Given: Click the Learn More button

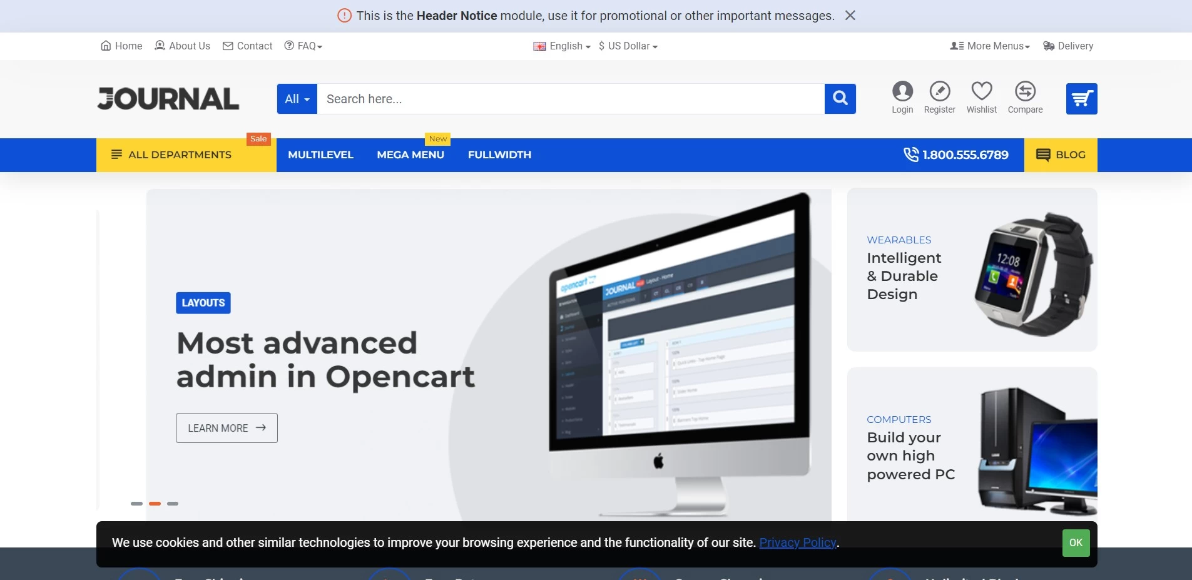Looking at the screenshot, I should (x=227, y=428).
